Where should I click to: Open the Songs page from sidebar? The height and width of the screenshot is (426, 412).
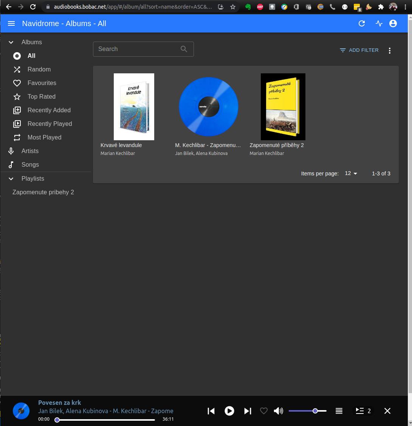[30, 165]
